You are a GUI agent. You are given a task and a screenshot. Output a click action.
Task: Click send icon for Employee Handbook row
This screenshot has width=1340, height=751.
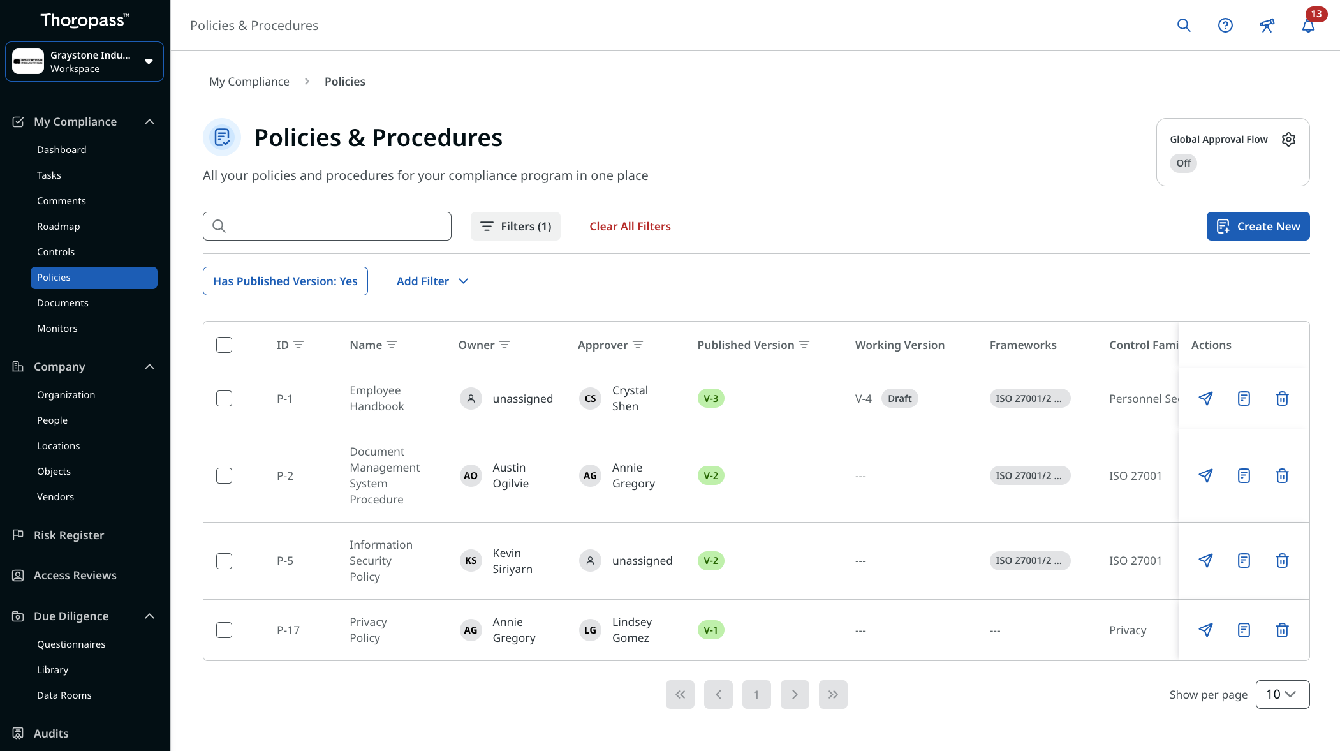pyautogui.click(x=1205, y=399)
